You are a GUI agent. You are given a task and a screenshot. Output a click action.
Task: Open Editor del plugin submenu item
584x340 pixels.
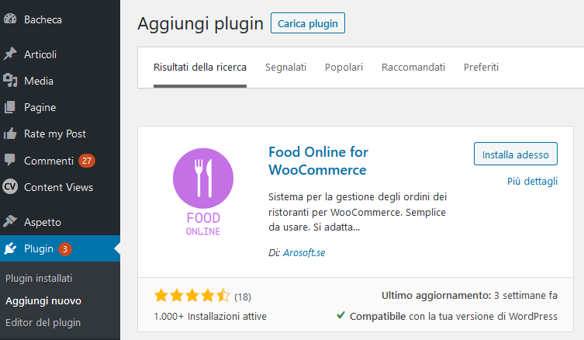(43, 322)
